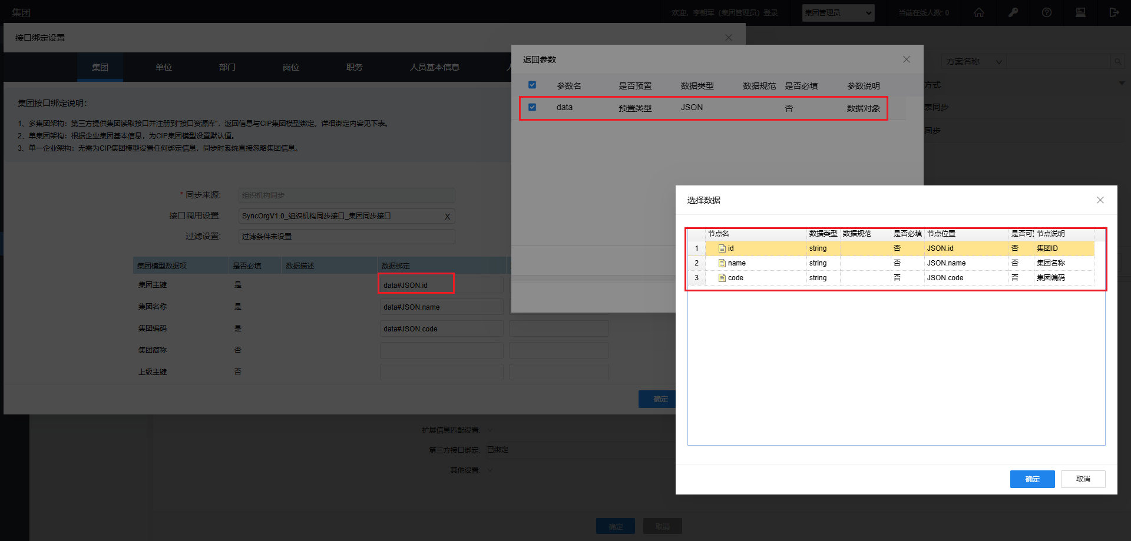Focus the search box next to 方案名称
The width and height of the screenshot is (1131, 541).
(1059, 61)
